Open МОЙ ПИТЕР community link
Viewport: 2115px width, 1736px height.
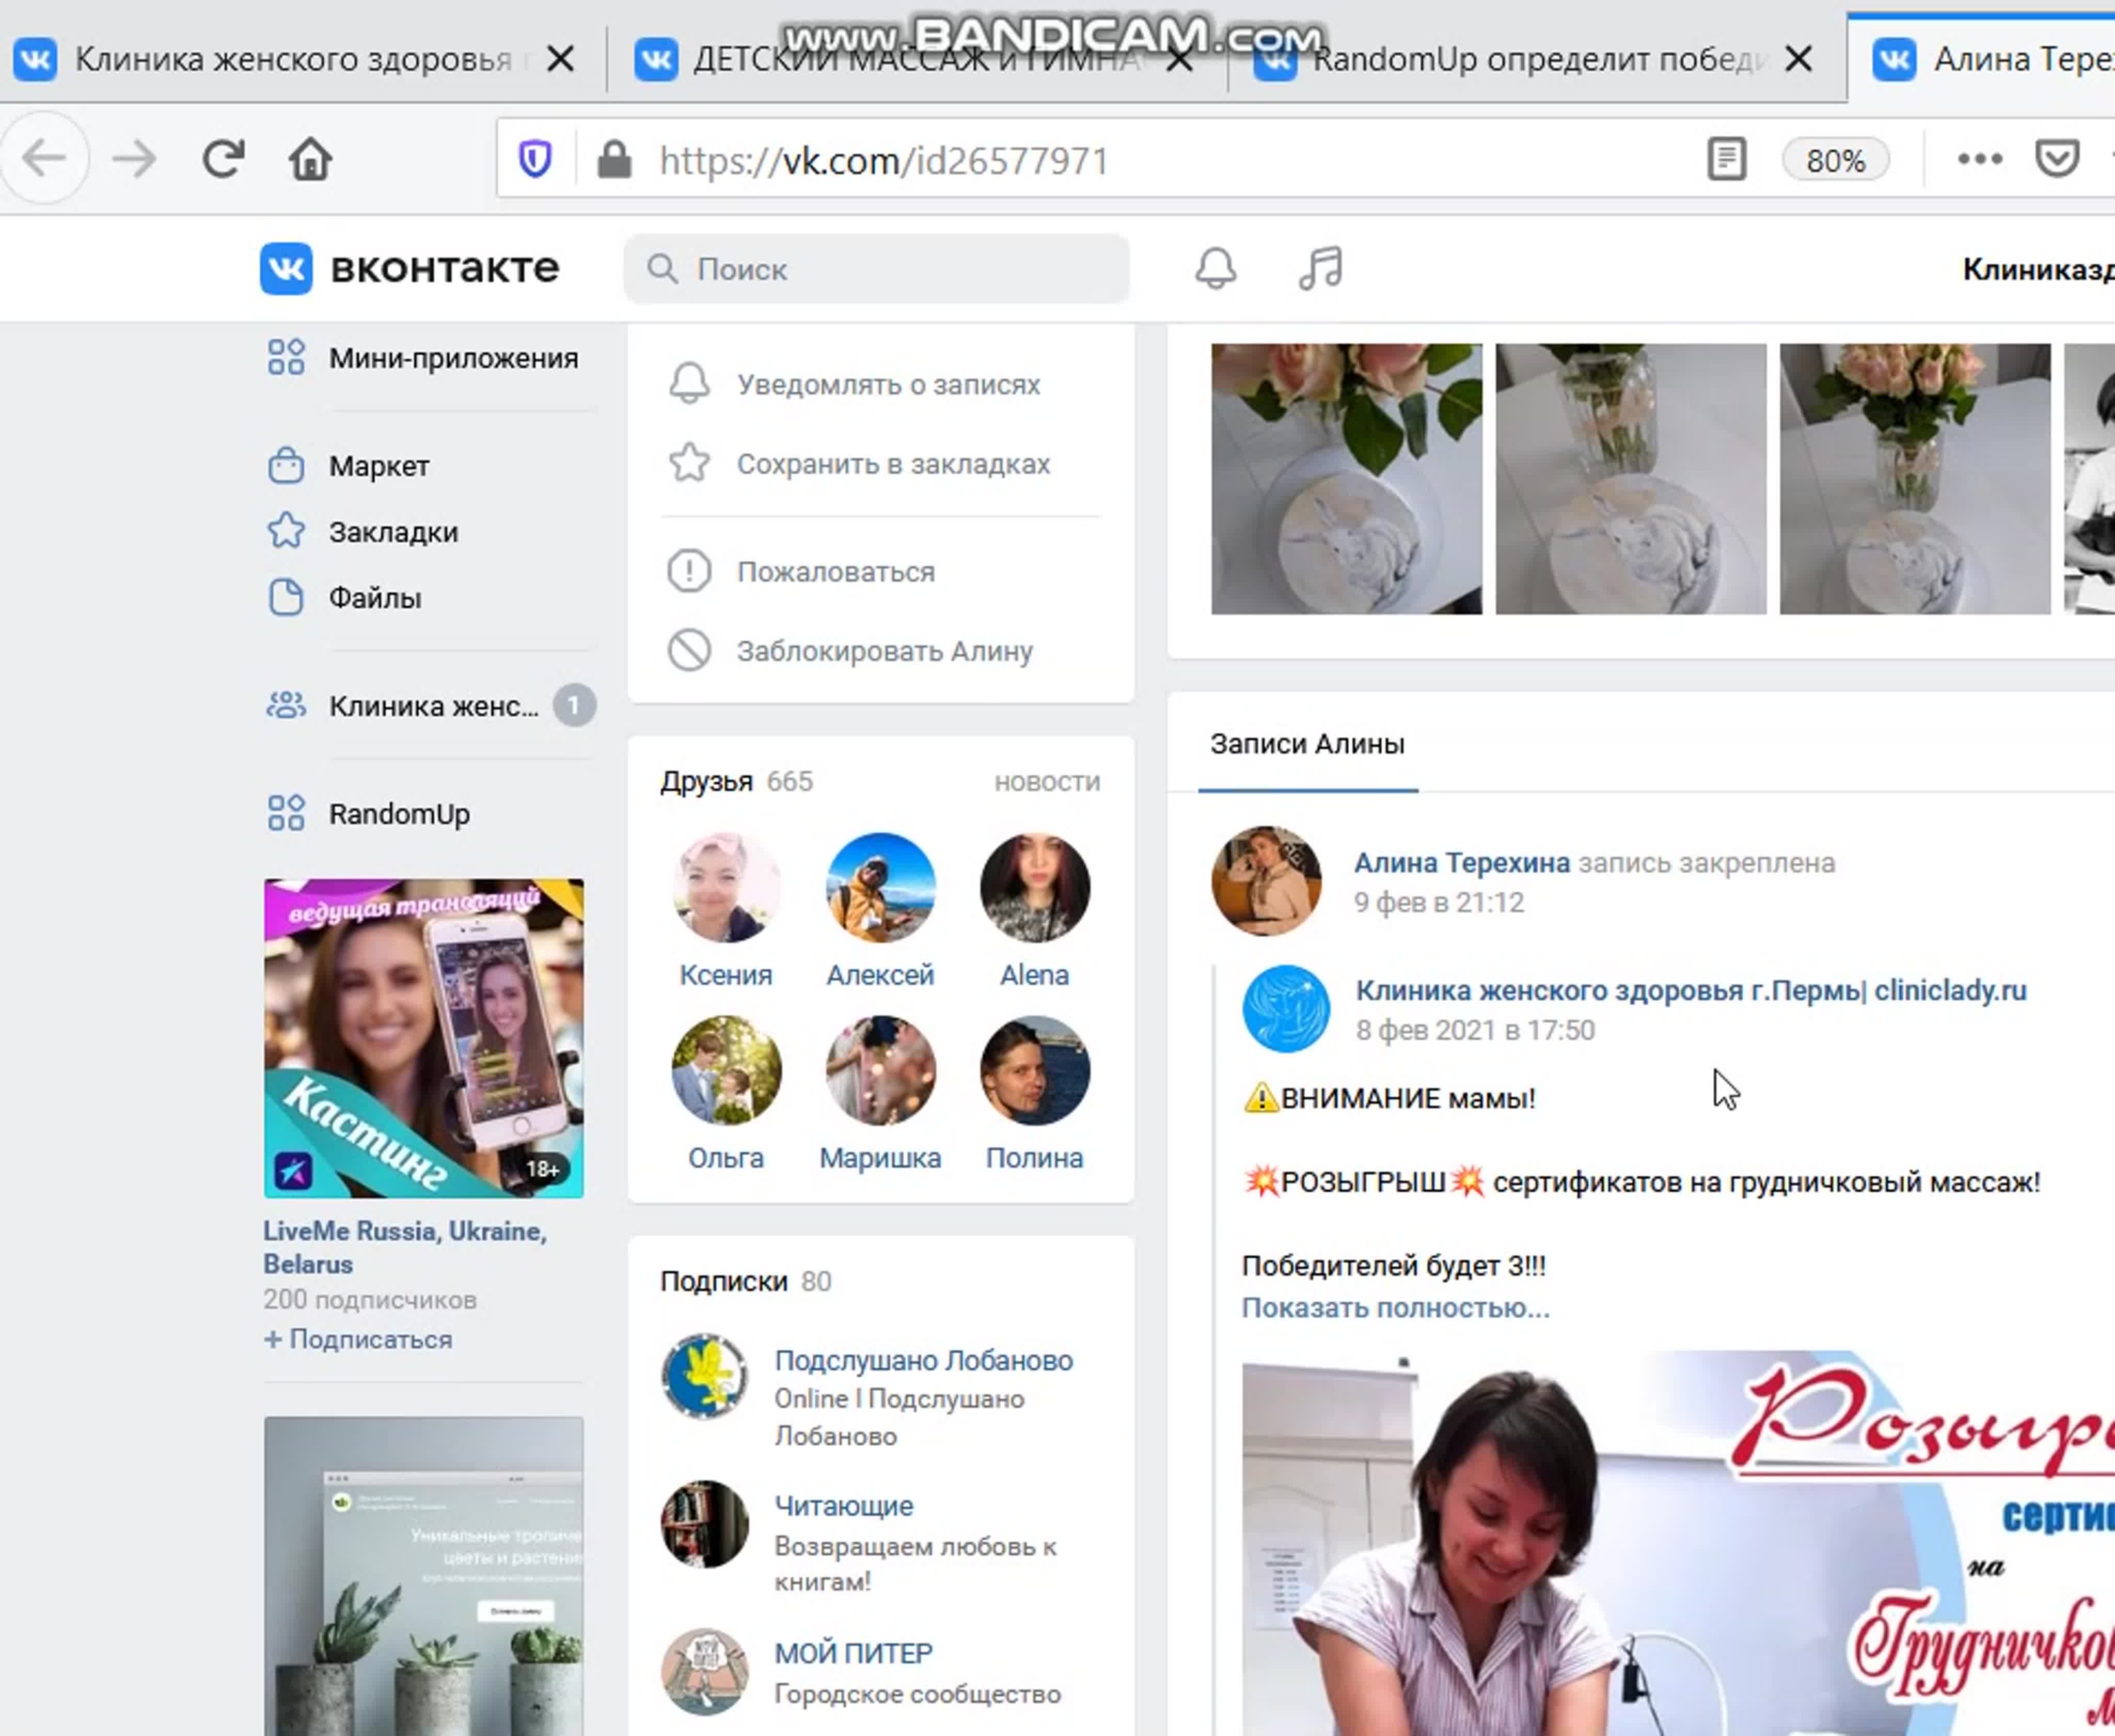tap(853, 1653)
